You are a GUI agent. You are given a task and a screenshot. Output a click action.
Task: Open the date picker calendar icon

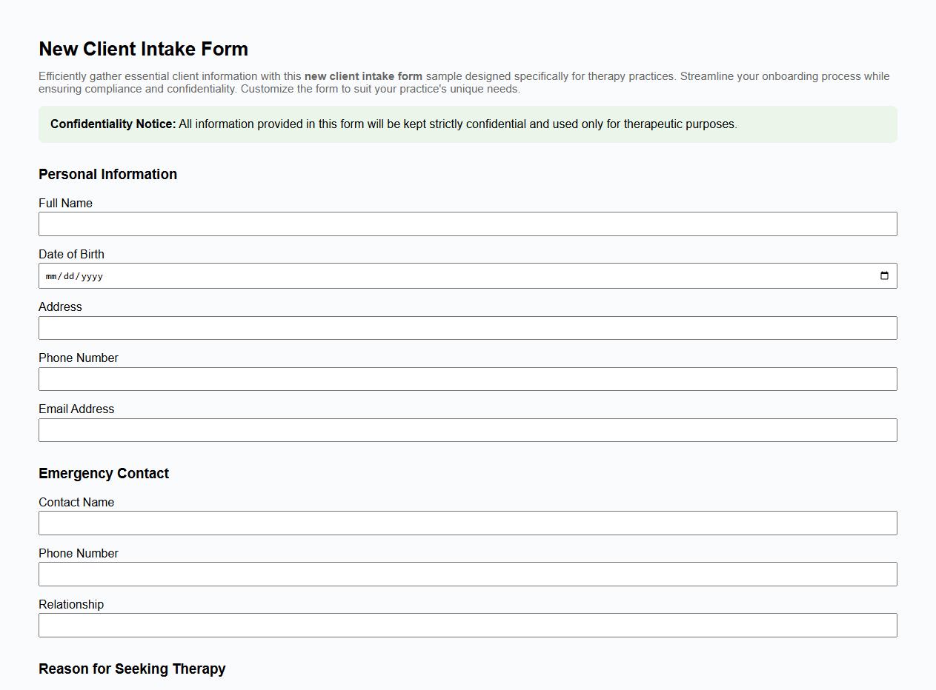[x=884, y=275]
